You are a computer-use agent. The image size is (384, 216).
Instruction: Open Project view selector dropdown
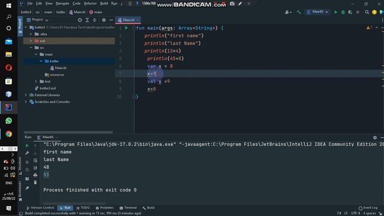coord(37,20)
